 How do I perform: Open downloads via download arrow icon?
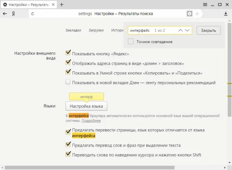tap(226, 14)
